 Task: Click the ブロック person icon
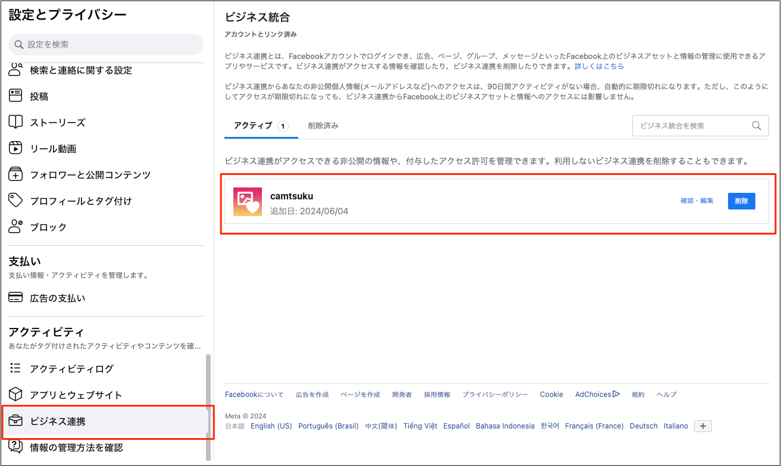click(x=15, y=227)
